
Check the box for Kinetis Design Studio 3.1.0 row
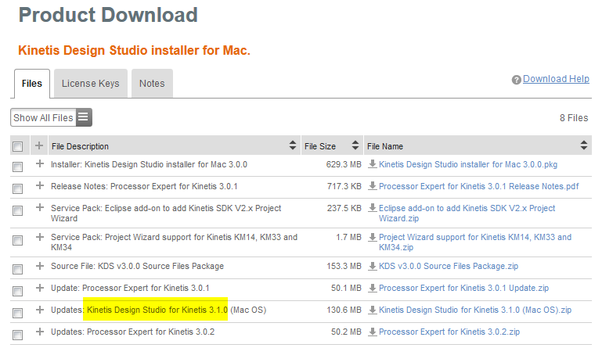18,313
